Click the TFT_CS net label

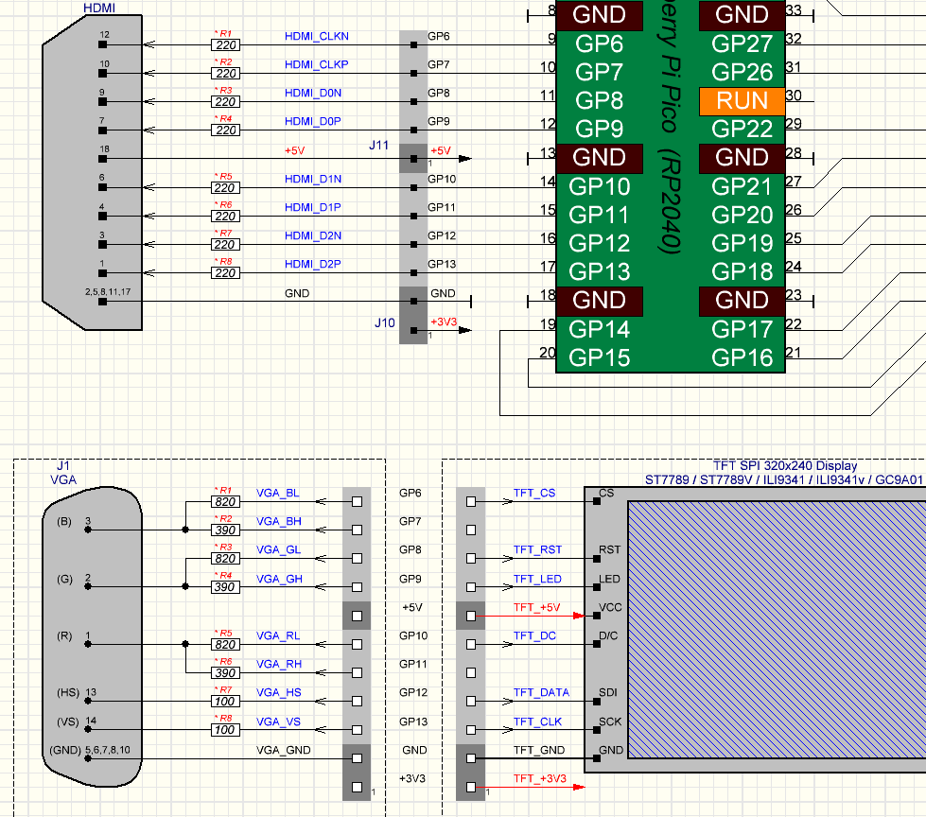[x=534, y=494]
